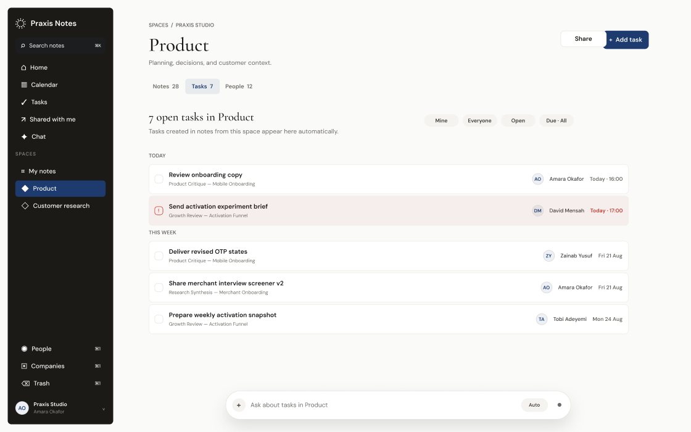Click the Chat sparkle icon
The image size is (691, 432).
tap(24, 136)
